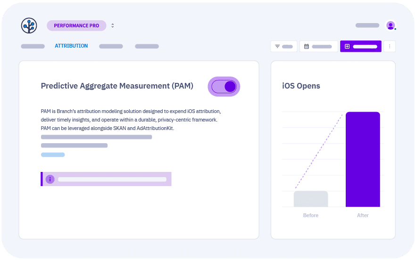Select the tab left of Attribution
Image resolution: width=416 pixels, height=260 pixels.
pos(33,47)
